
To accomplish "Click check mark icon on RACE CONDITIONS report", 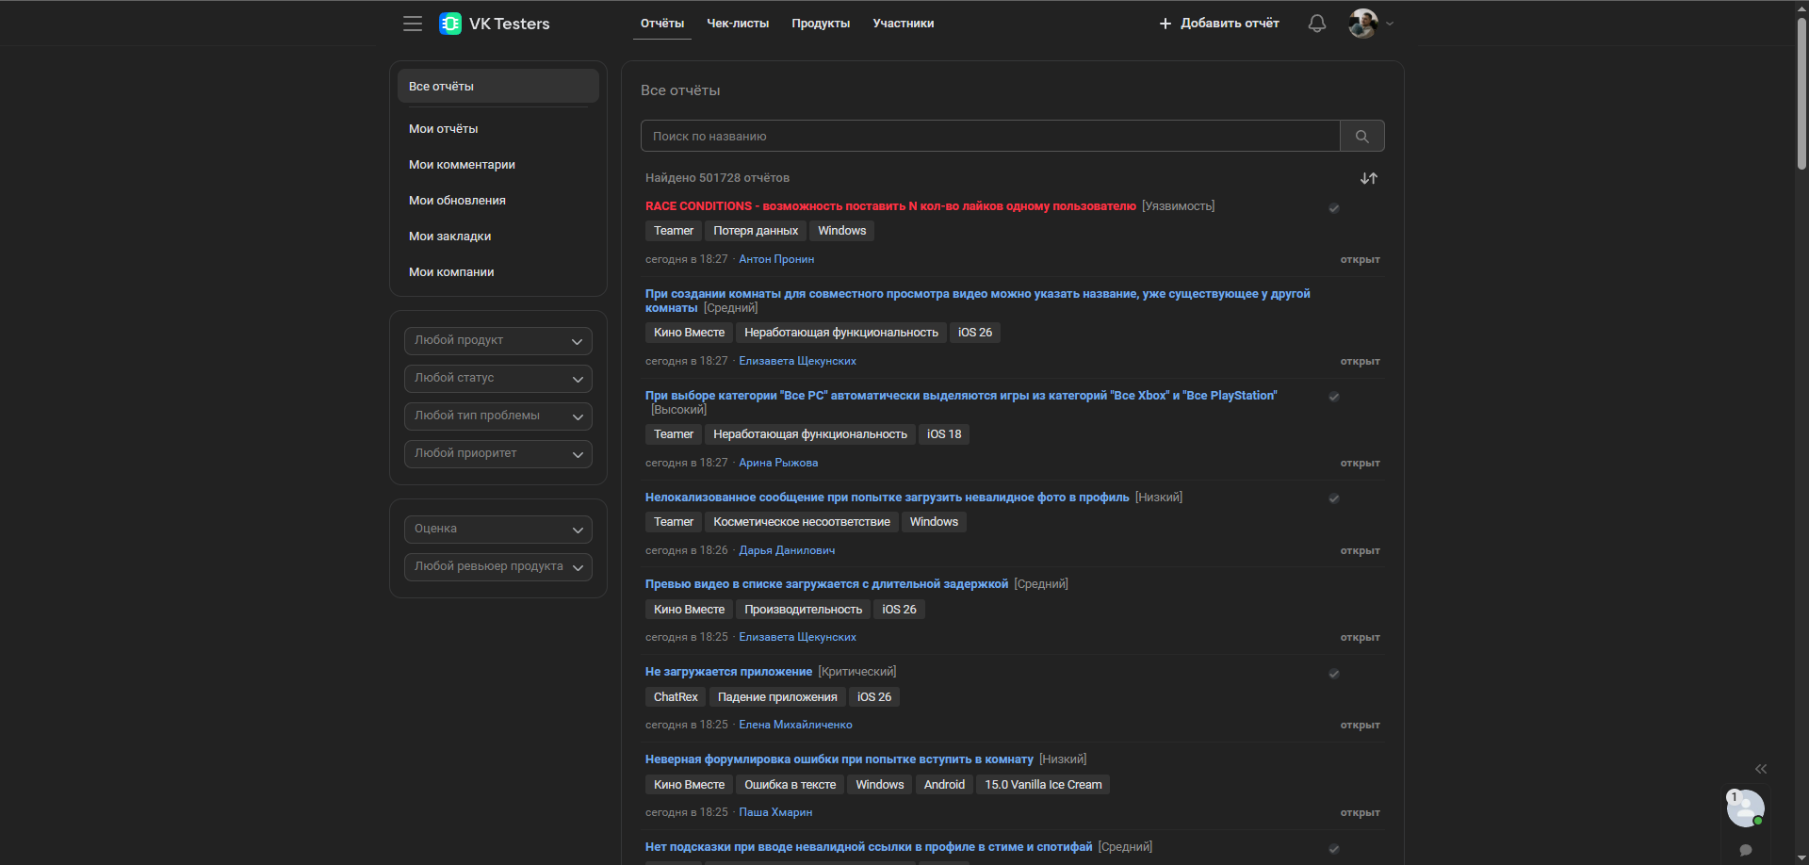I will click(x=1334, y=208).
